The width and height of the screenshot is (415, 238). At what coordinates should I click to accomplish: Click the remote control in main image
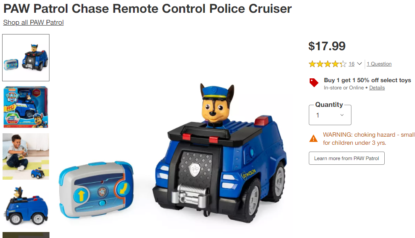tap(96, 189)
